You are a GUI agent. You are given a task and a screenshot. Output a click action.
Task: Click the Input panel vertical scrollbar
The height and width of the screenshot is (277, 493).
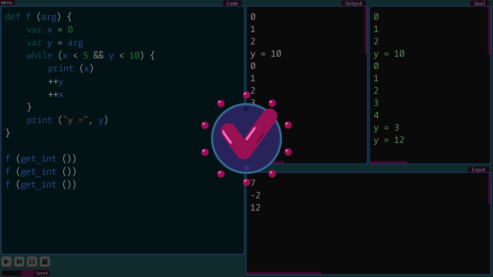click(489, 189)
